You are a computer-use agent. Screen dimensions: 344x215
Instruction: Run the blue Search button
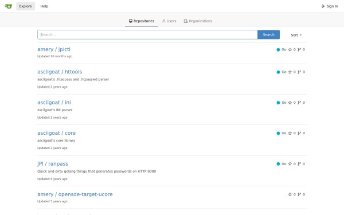point(268,34)
